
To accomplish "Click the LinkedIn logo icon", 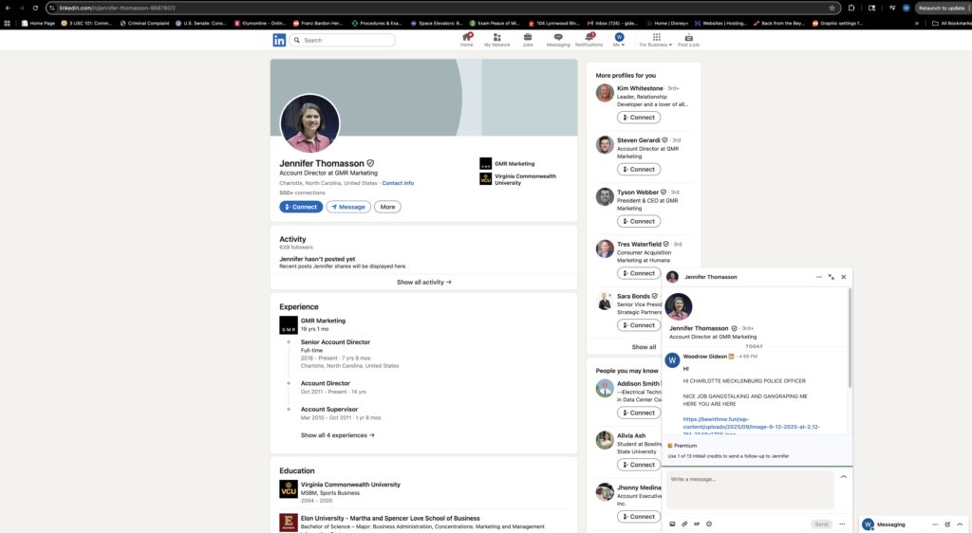I will point(279,40).
